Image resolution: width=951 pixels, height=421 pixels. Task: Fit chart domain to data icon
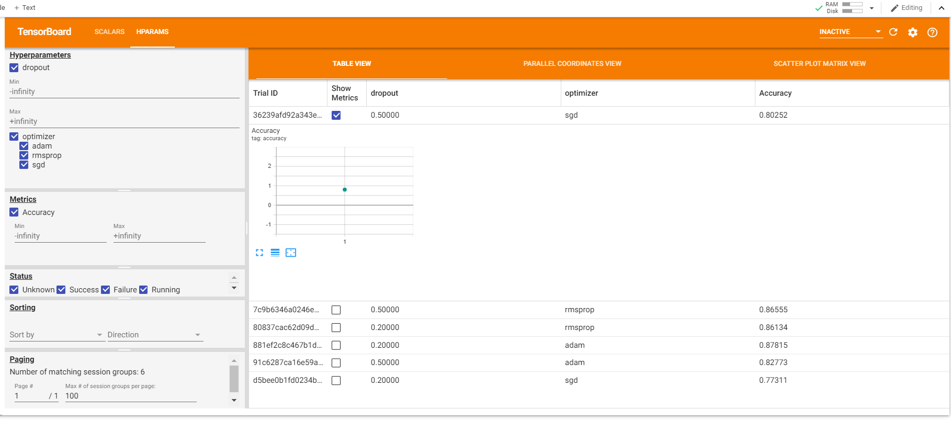(291, 253)
